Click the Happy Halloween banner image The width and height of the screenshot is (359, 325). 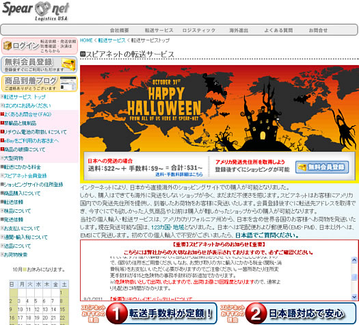pyautogui.click(x=220, y=108)
